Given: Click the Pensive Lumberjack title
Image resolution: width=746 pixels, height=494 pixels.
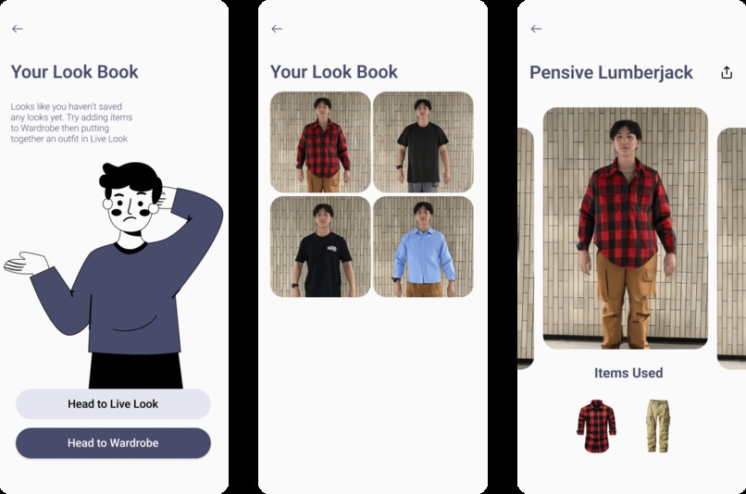Looking at the screenshot, I should coord(611,72).
